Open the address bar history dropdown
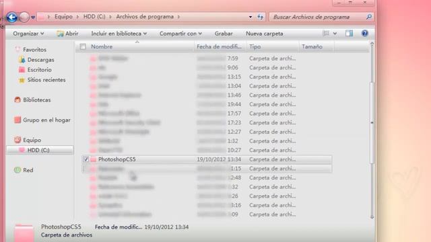The image size is (431, 242). 251,17
